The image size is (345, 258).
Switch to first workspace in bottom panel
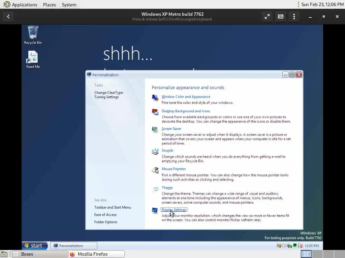[306, 254]
